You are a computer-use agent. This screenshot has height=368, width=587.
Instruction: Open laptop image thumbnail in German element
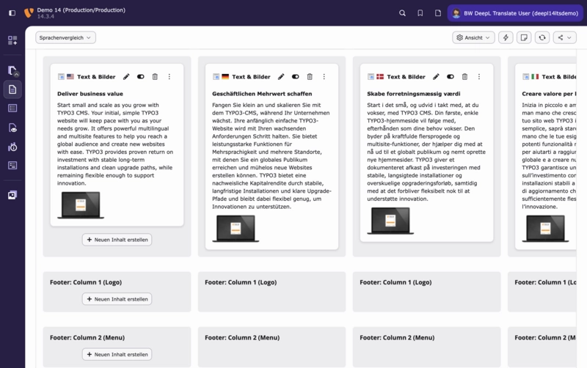tap(236, 229)
